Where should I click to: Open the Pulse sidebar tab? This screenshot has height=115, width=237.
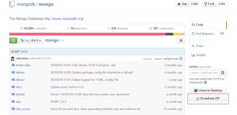pyautogui.click(x=200, y=46)
